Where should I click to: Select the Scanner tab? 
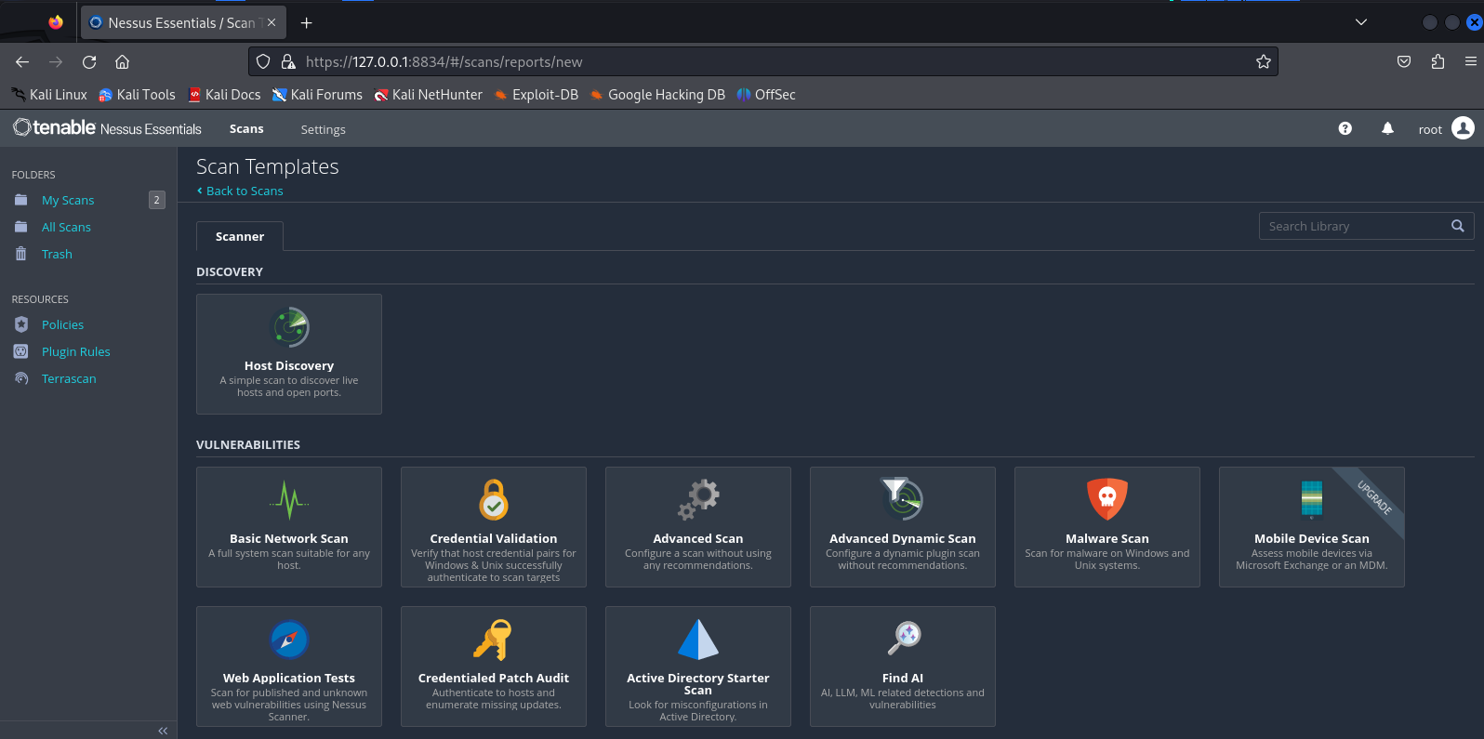(240, 236)
